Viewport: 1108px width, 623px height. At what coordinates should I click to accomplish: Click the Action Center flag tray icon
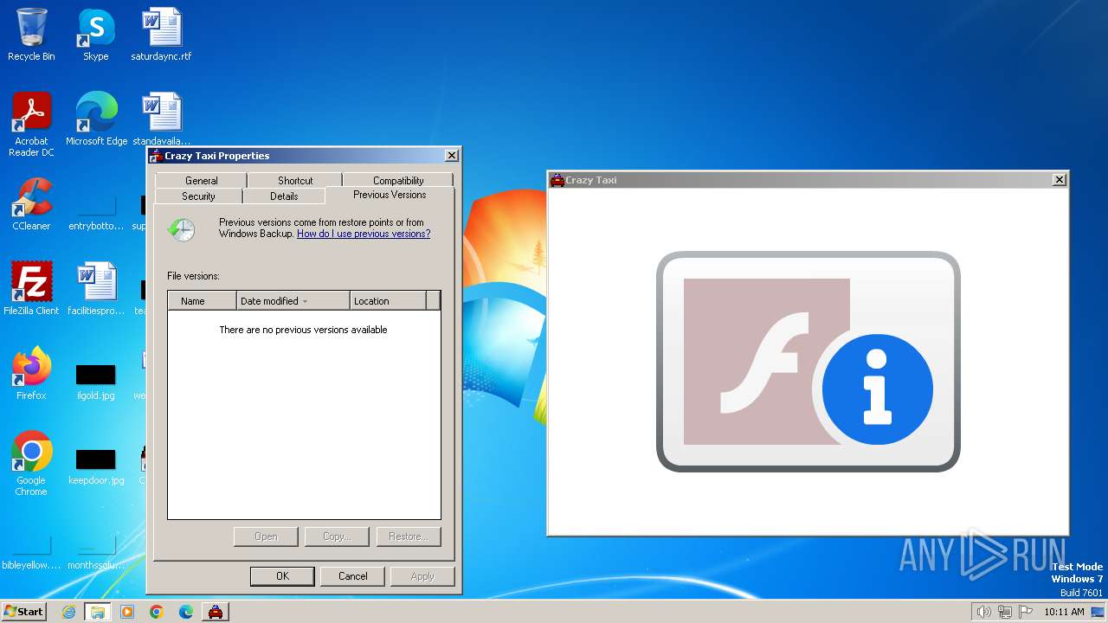(1026, 612)
